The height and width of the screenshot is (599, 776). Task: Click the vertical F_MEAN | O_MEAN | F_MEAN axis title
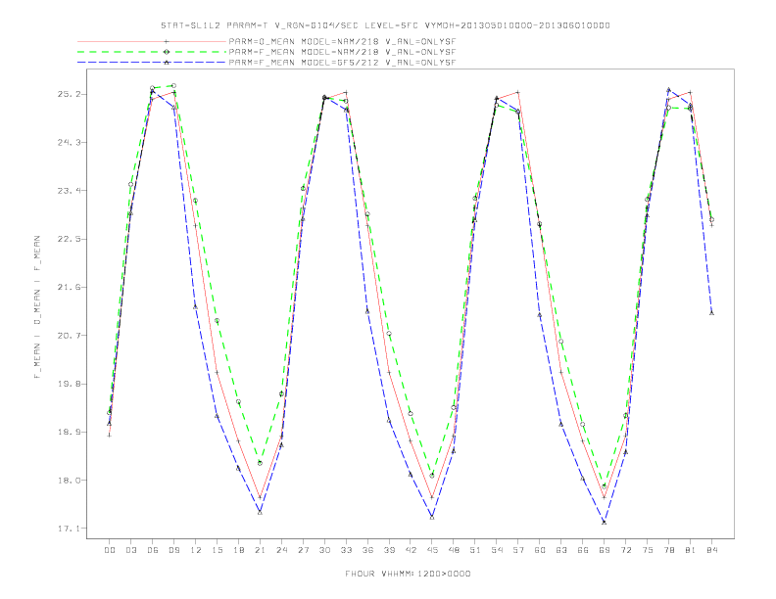37,307
